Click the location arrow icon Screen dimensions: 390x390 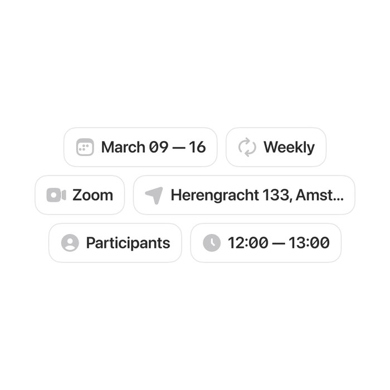(154, 195)
